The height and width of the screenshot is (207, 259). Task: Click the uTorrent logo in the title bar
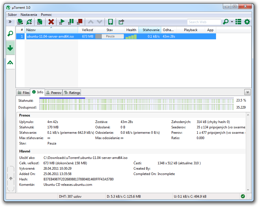8,8
